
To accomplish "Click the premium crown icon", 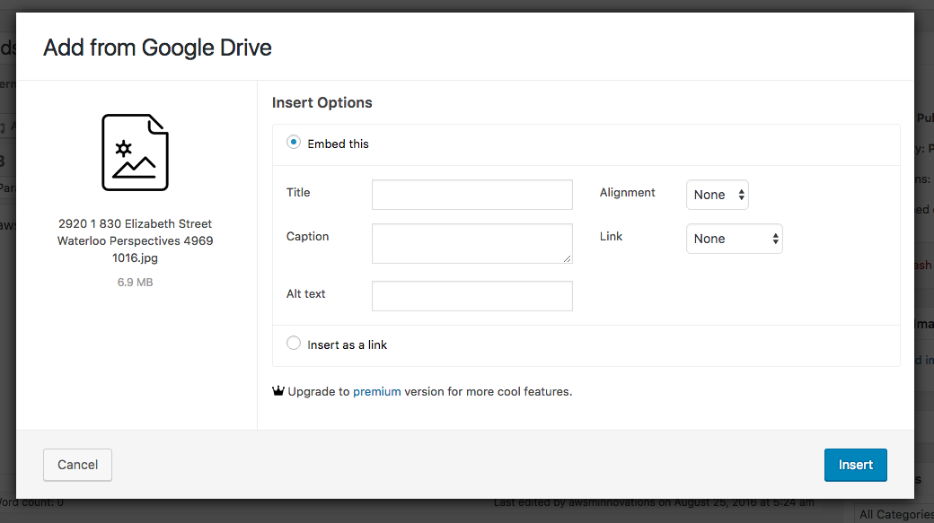I will click(278, 391).
